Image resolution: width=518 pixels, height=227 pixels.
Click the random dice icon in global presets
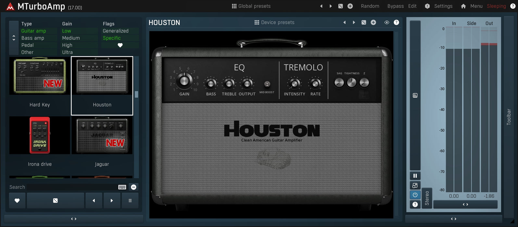pos(340,6)
